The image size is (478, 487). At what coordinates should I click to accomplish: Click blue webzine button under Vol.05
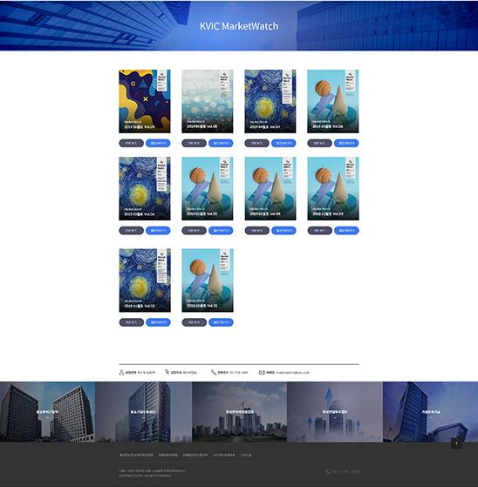[221, 231]
